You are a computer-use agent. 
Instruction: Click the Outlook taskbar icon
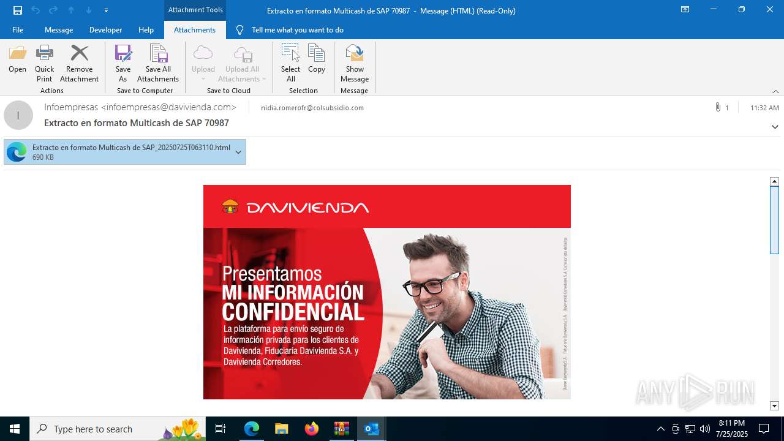tap(371, 429)
